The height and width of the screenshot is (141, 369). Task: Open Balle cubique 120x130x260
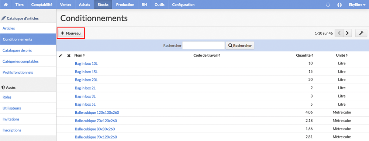pos(97,112)
